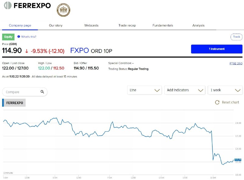This screenshot has height=180, width=244.
Task: Open the Add indicators dropdown
Action: (x=185, y=90)
